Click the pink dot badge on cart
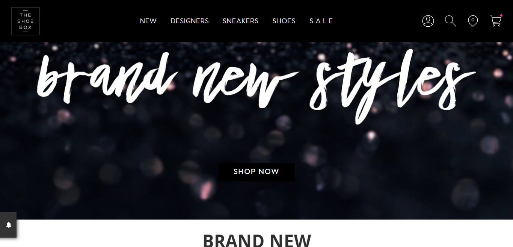This screenshot has width=513, height=247. pyautogui.click(x=501, y=15)
